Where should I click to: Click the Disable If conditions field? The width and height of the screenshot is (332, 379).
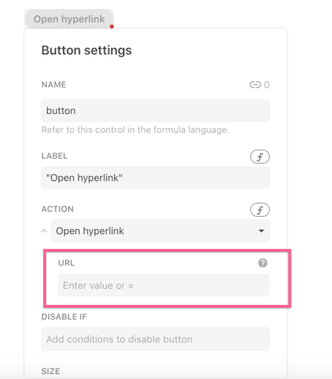pos(155,339)
